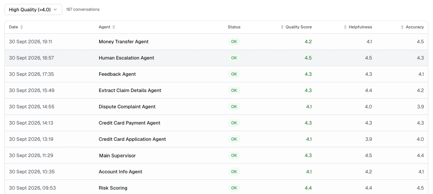Sort by Quality Score using its sort icon
Viewport: 433px width, 194px height.
point(282,27)
